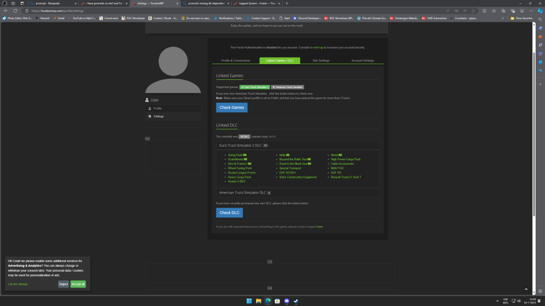Click the new tab plus icon

tap(287, 3)
